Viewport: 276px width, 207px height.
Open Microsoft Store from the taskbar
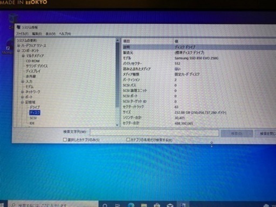tap(157, 205)
